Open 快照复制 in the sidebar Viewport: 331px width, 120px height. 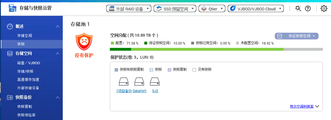(x=25, y=106)
